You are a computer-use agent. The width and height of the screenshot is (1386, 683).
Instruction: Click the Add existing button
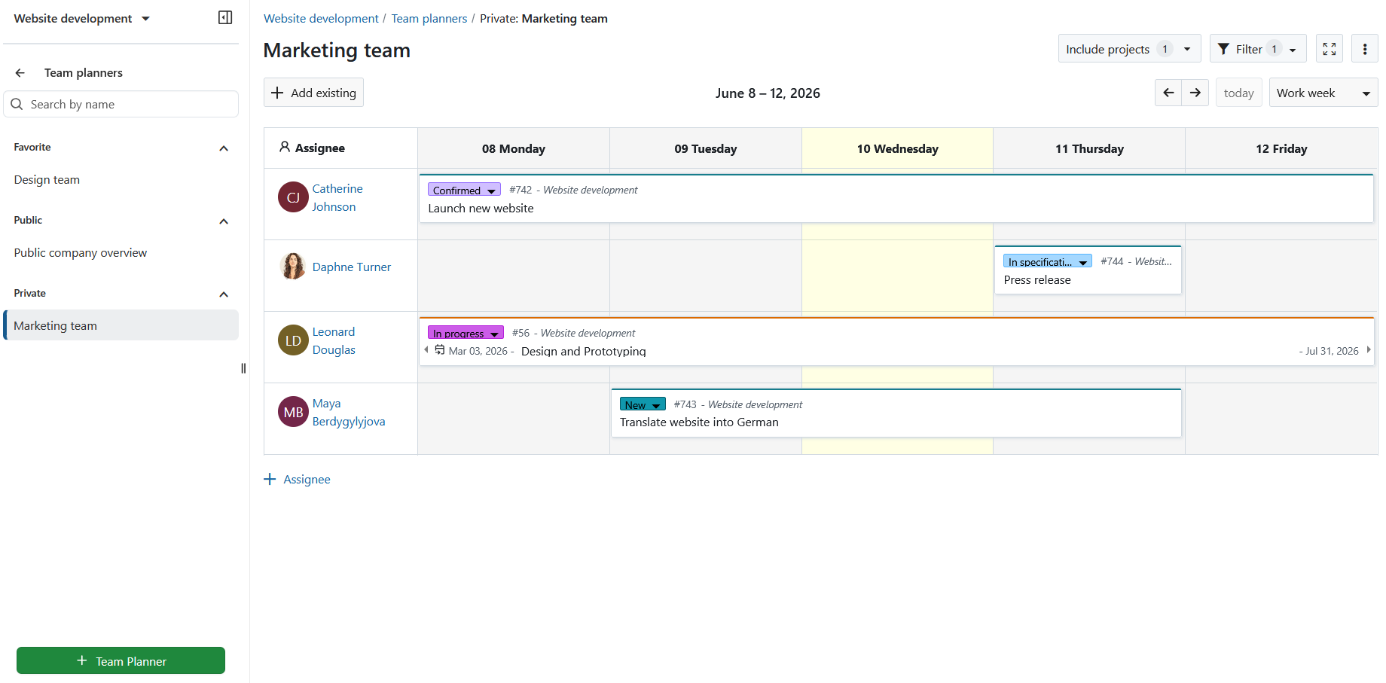click(x=313, y=93)
